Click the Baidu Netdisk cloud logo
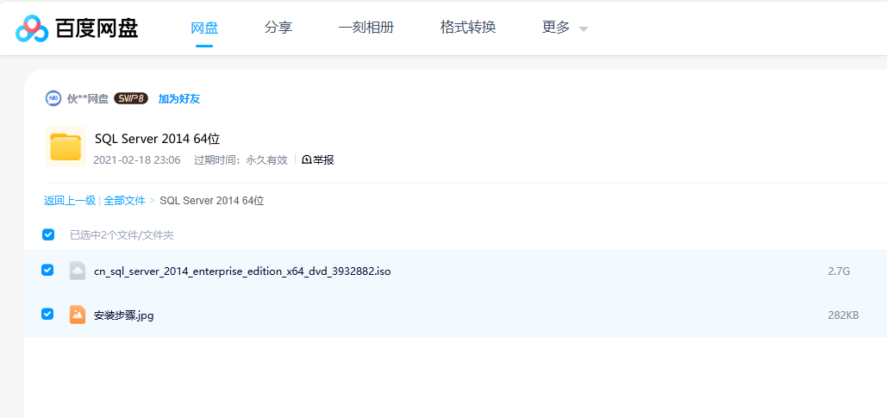The width and height of the screenshot is (887, 418). pos(33,28)
